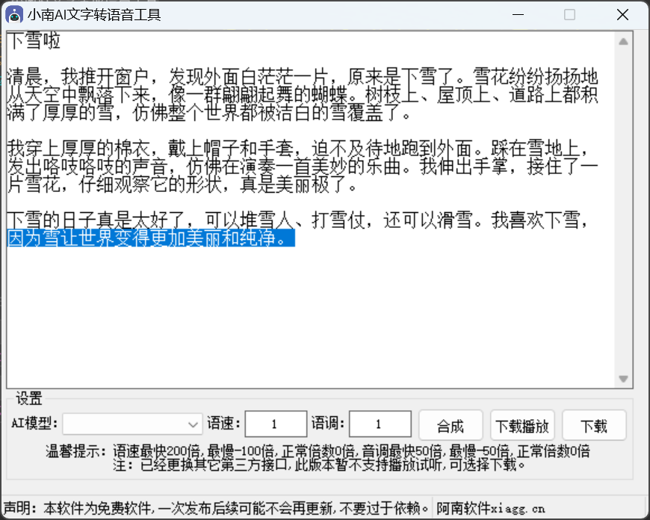
Task: Click the scroll up arrow of text area
Action: click(x=623, y=42)
